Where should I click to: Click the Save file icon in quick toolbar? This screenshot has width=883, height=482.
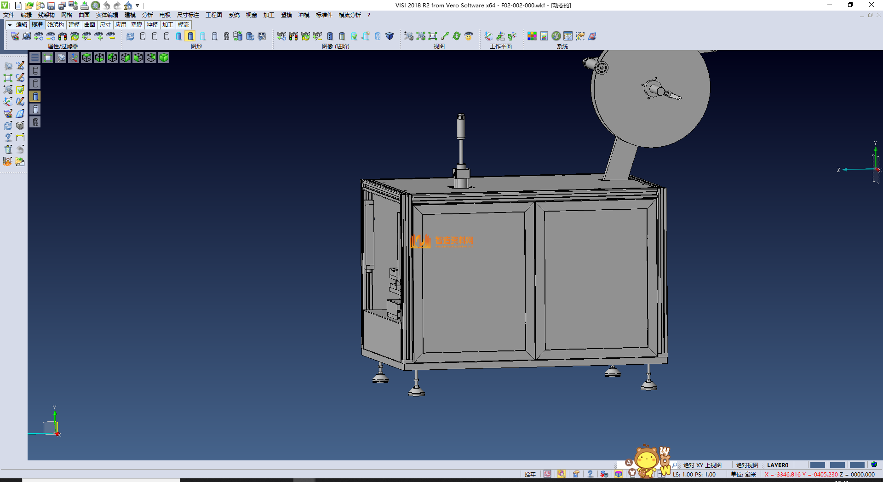point(51,6)
